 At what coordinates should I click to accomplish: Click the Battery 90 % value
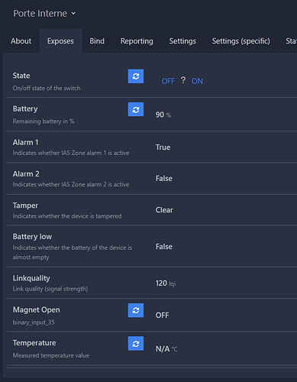click(x=163, y=115)
